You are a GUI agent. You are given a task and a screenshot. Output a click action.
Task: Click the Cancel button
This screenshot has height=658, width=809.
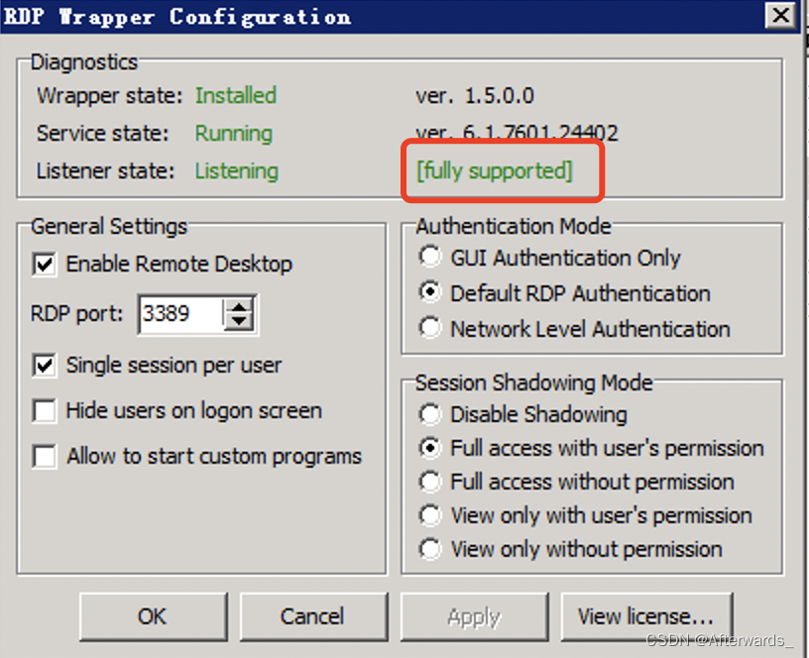(x=313, y=616)
